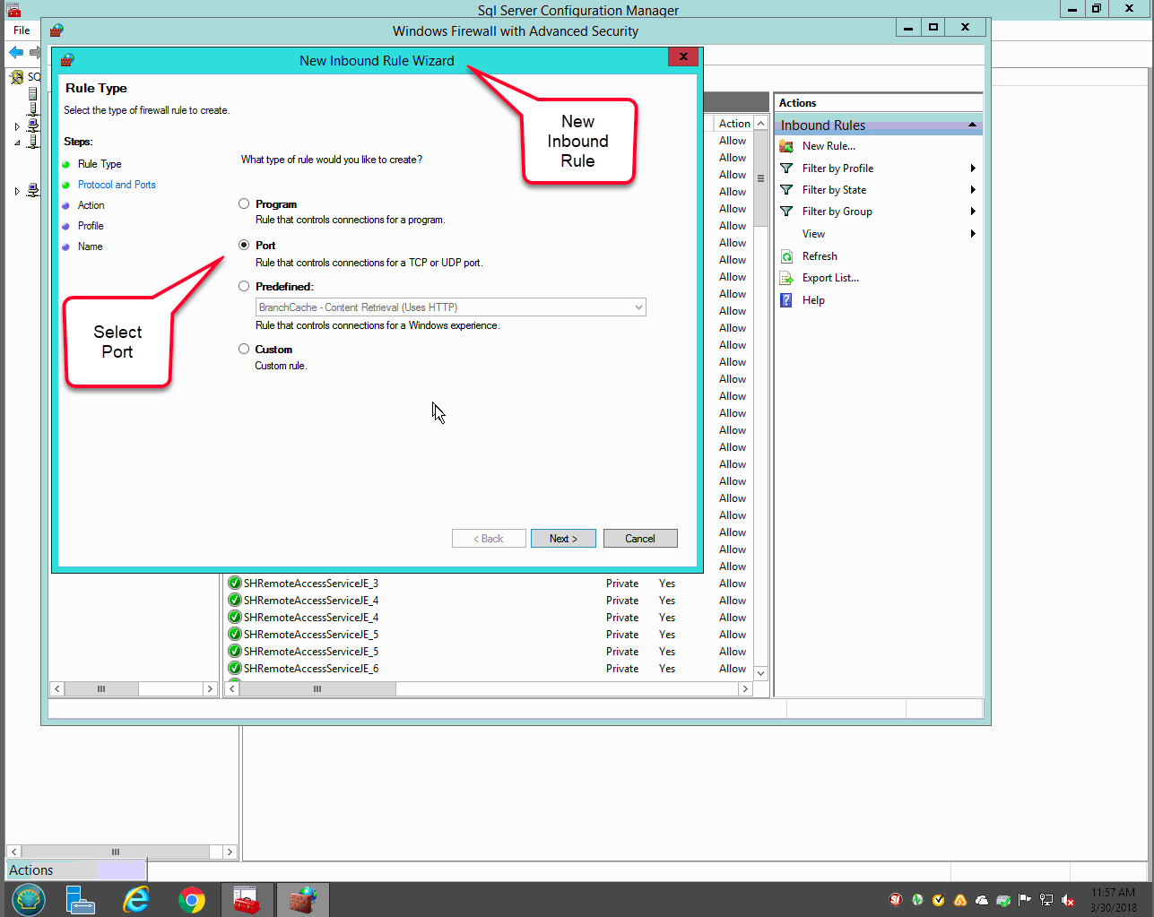Click the New Rule icon in Actions pane
This screenshot has height=917, width=1154.
coord(786,146)
